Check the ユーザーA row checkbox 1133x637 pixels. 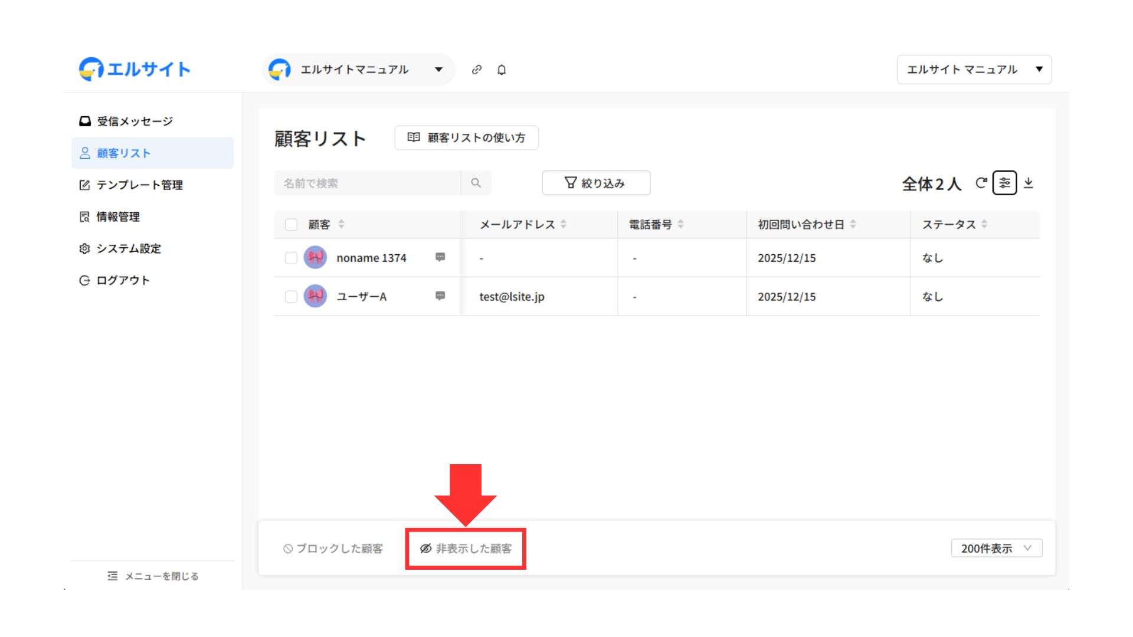pos(291,297)
